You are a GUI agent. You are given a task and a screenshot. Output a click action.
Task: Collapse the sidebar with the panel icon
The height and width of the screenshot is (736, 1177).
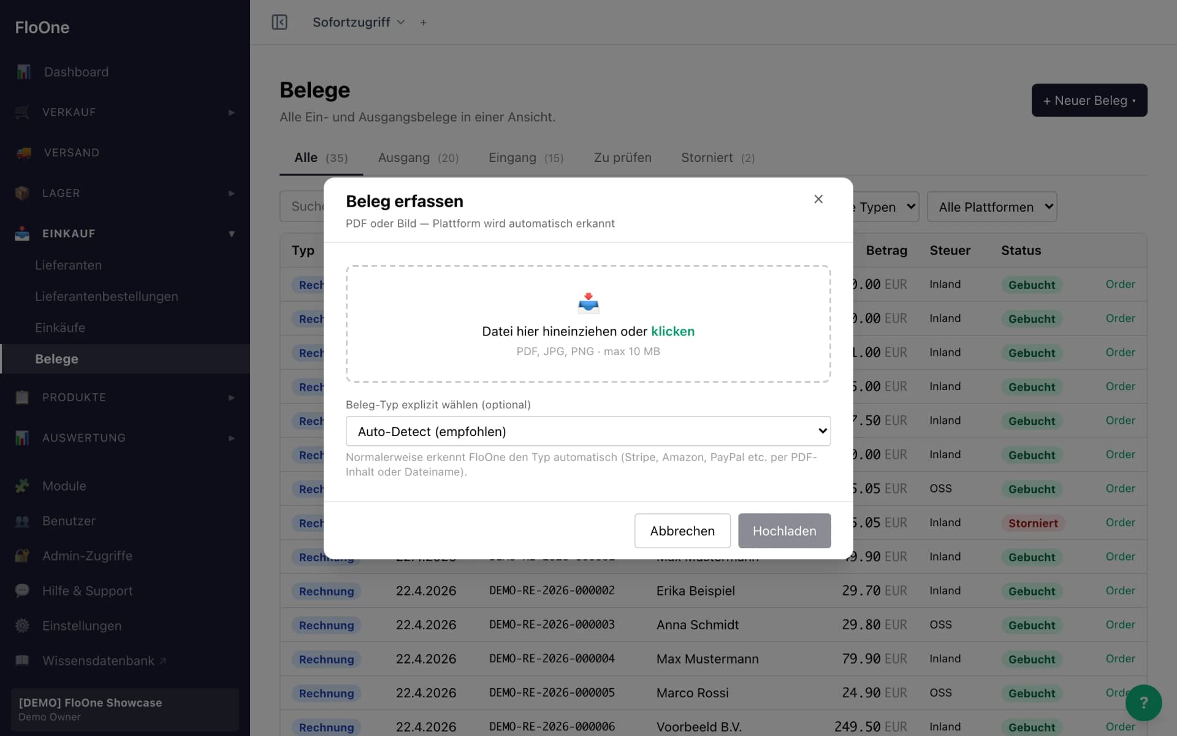(x=280, y=22)
